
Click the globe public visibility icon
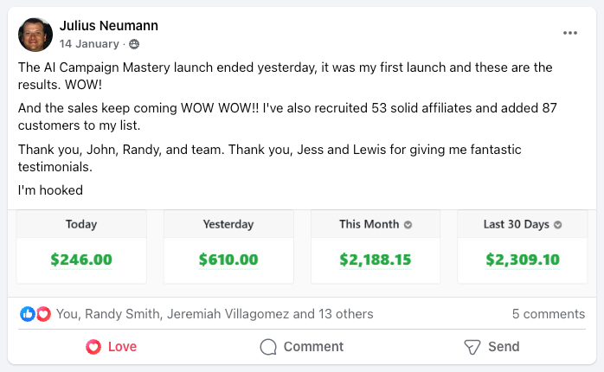(x=134, y=44)
